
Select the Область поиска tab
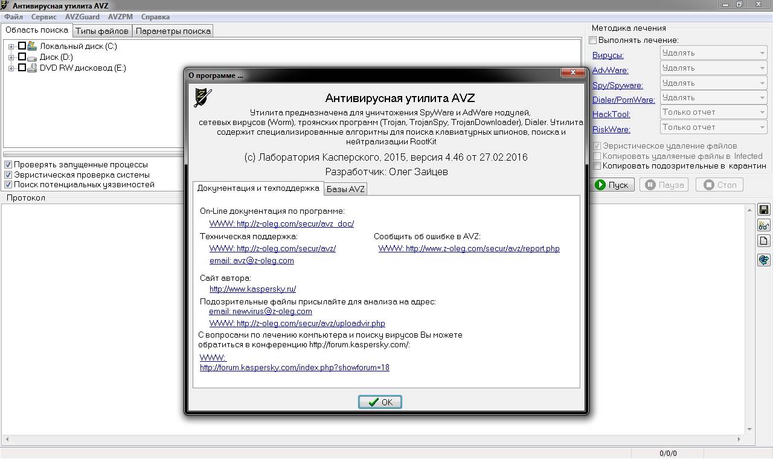pyautogui.click(x=37, y=30)
